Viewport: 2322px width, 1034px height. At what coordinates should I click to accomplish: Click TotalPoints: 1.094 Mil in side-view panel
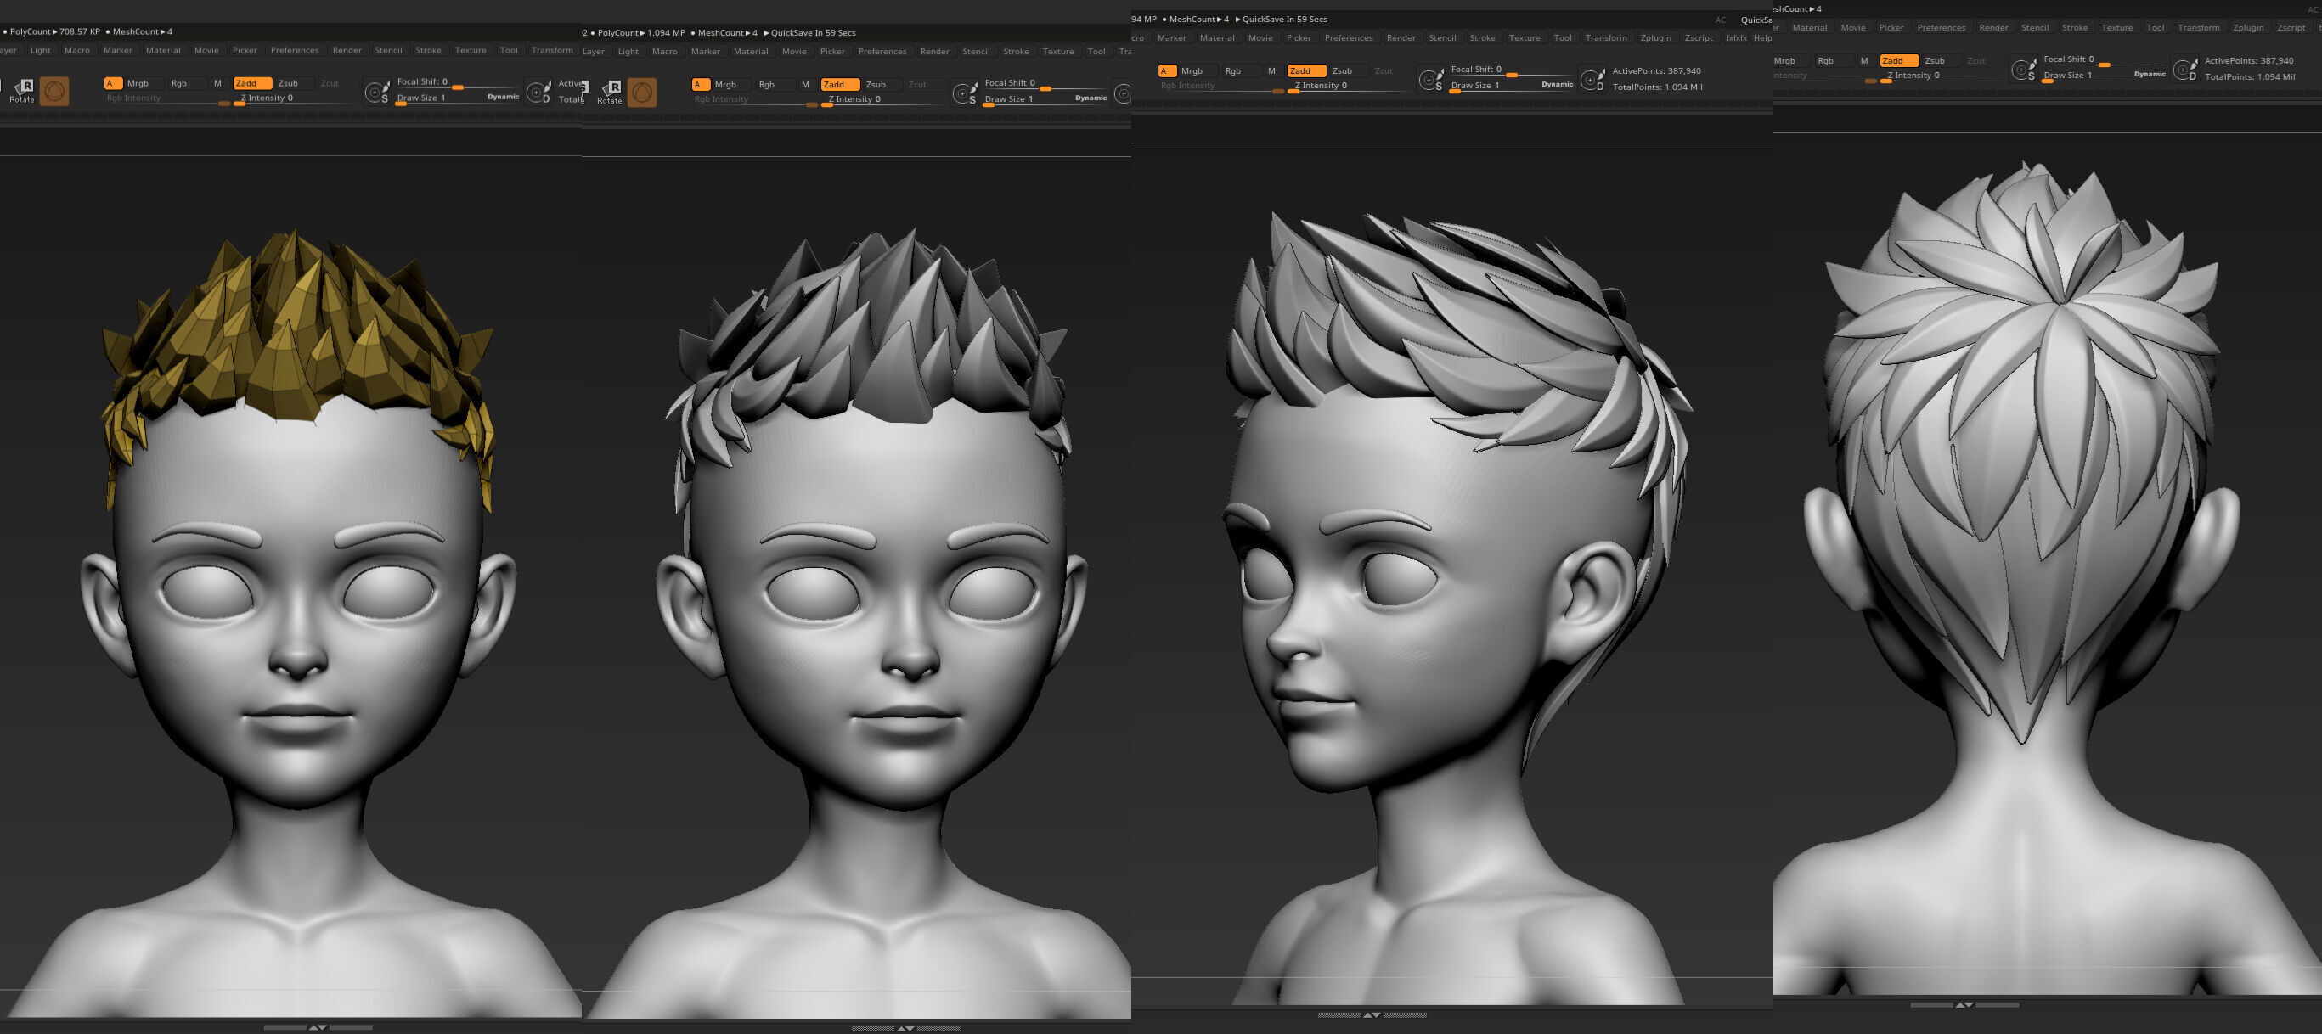pyautogui.click(x=1657, y=87)
